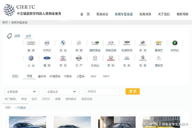This screenshot has height=128, width=192.
Task: Filter by 中高级车 level
Action: coord(55,76)
